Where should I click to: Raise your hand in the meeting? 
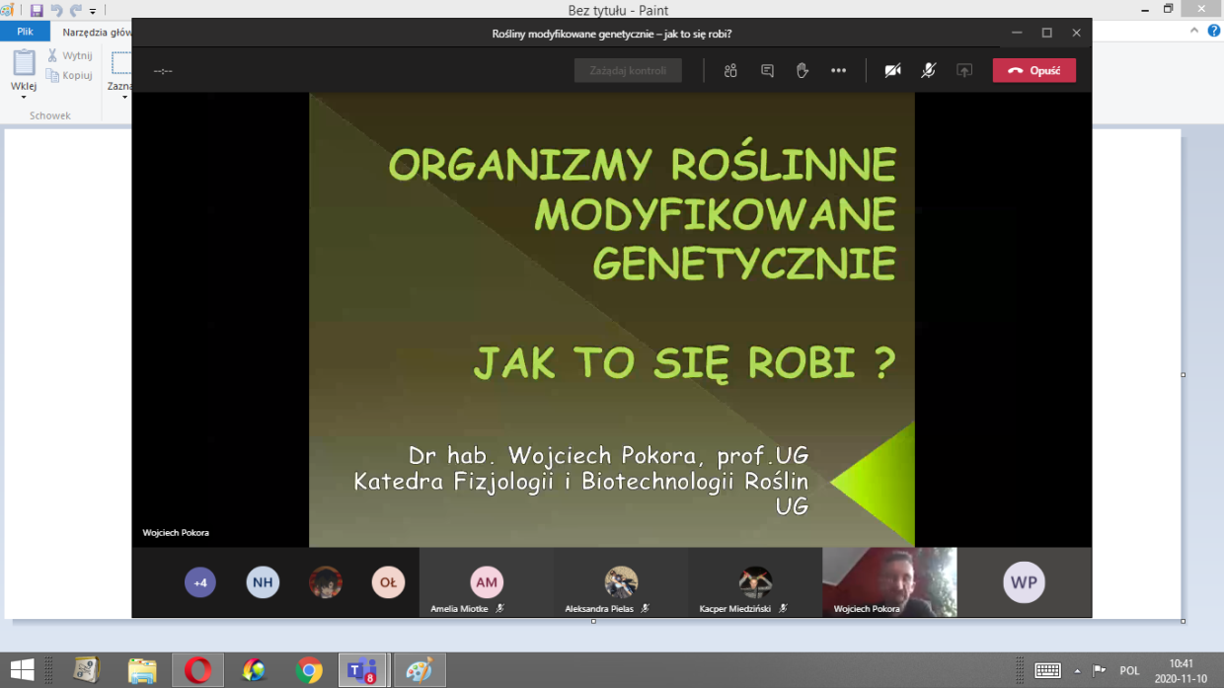[803, 71]
